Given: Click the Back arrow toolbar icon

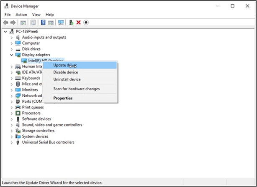Looking at the screenshot, I should click(6, 23).
